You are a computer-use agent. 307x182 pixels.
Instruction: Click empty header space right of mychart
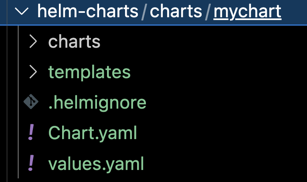coord(295,12)
